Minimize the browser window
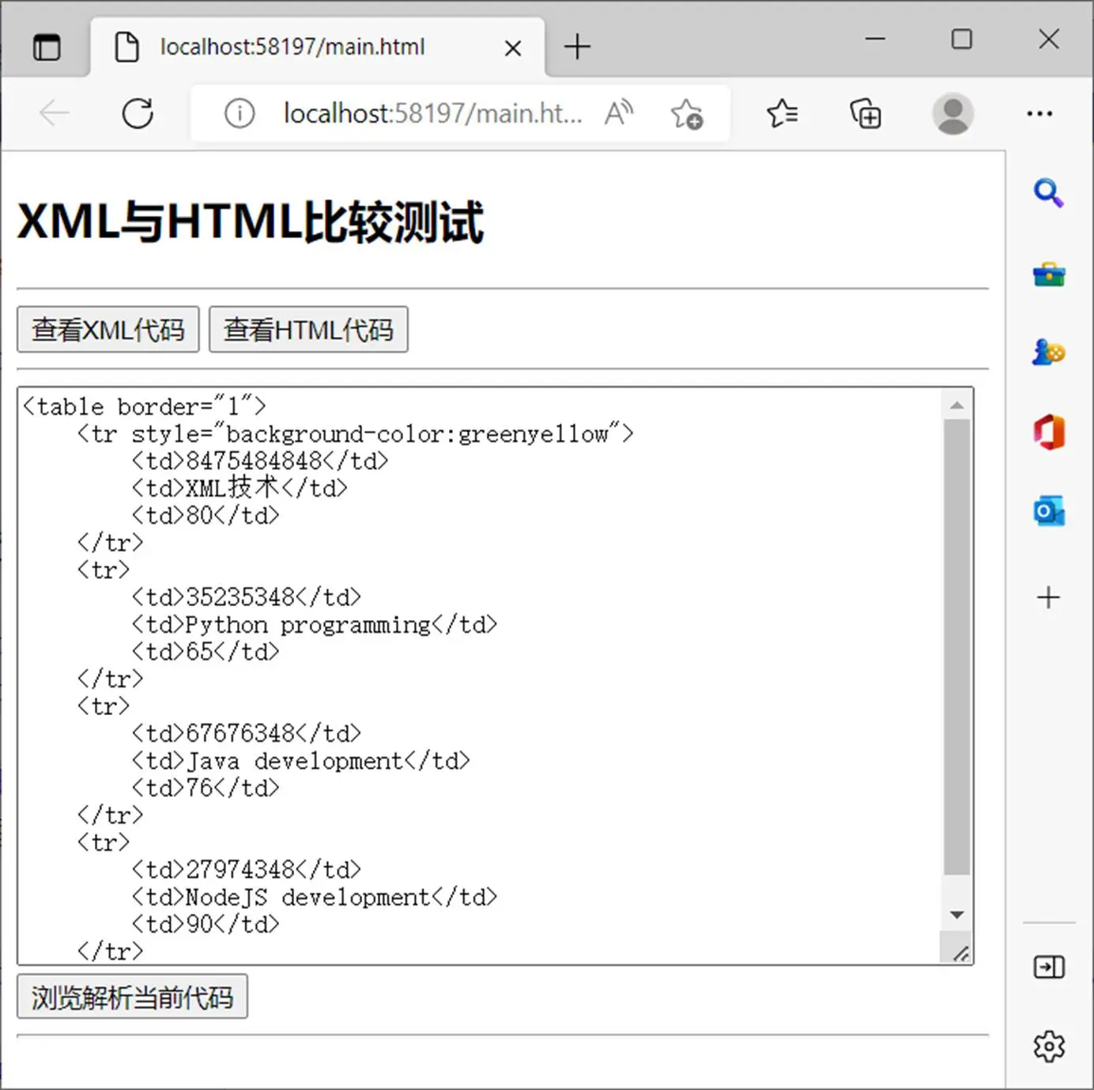Image resolution: width=1094 pixels, height=1090 pixels. point(875,39)
